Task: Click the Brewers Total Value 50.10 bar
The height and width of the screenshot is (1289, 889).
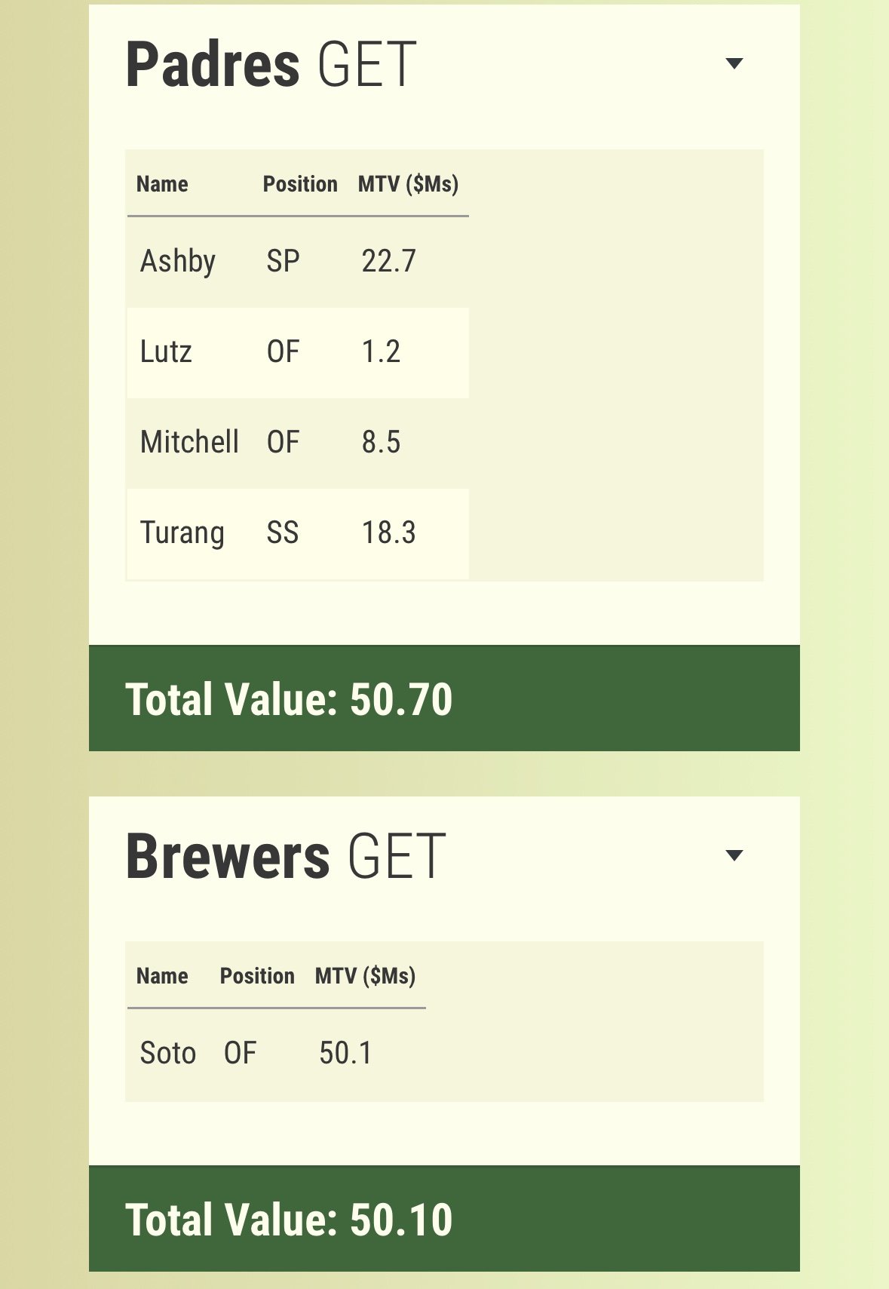Action: 444,1219
